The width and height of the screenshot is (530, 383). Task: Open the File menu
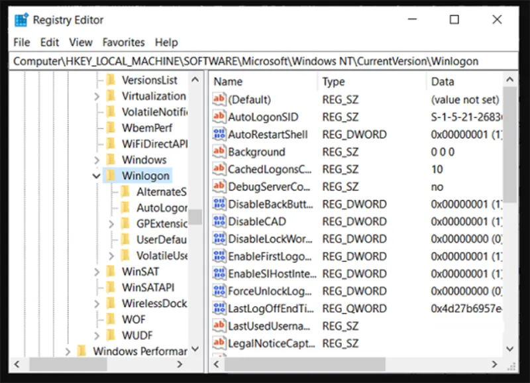click(22, 42)
